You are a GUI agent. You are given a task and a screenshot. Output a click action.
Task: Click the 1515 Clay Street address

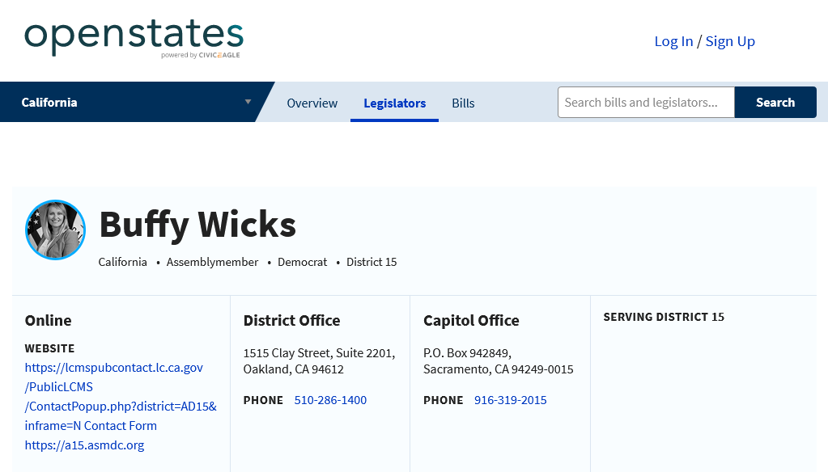(x=319, y=360)
